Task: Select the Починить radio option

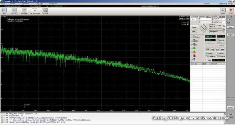Action: coord(207,56)
